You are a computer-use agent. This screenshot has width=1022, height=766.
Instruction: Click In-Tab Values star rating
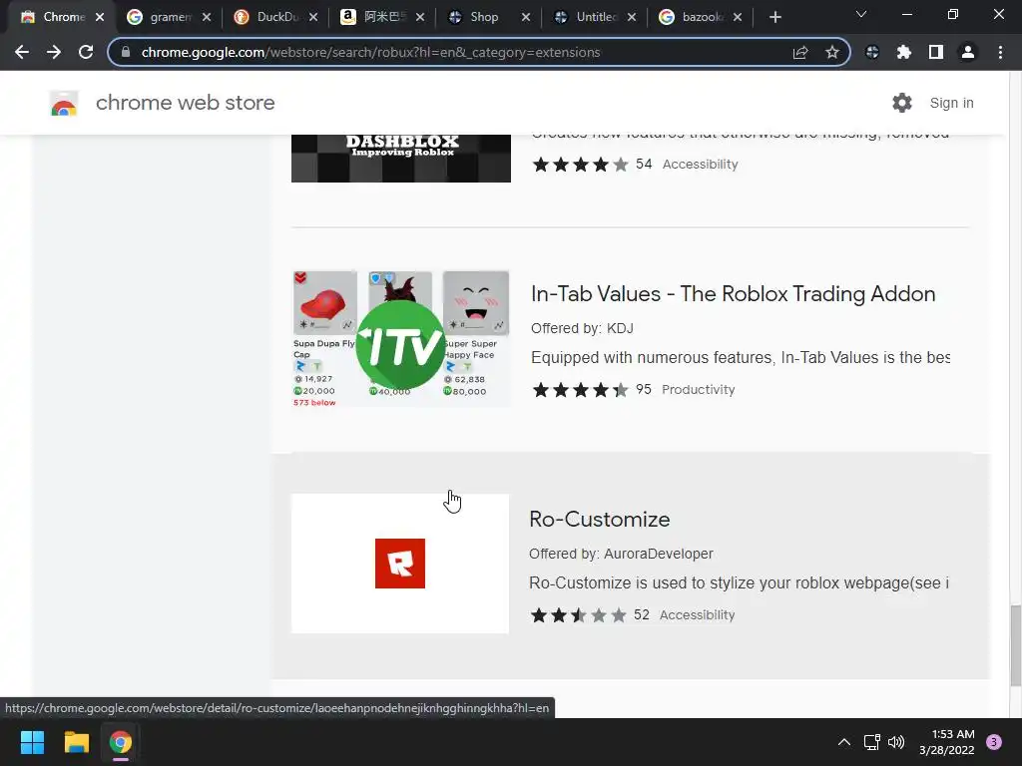pyautogui.click(x=580, y=390)
